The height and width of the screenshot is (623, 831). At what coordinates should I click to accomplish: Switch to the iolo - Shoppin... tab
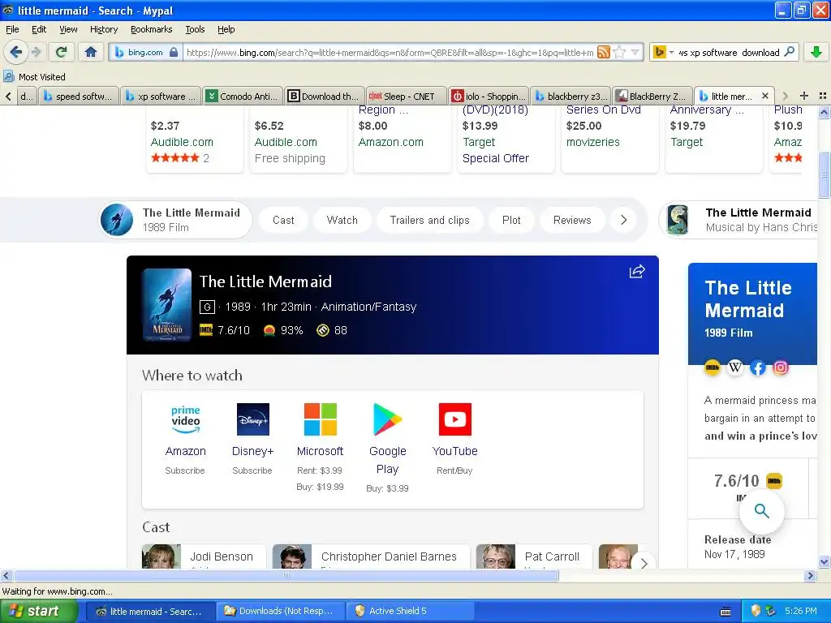point(488,96)
